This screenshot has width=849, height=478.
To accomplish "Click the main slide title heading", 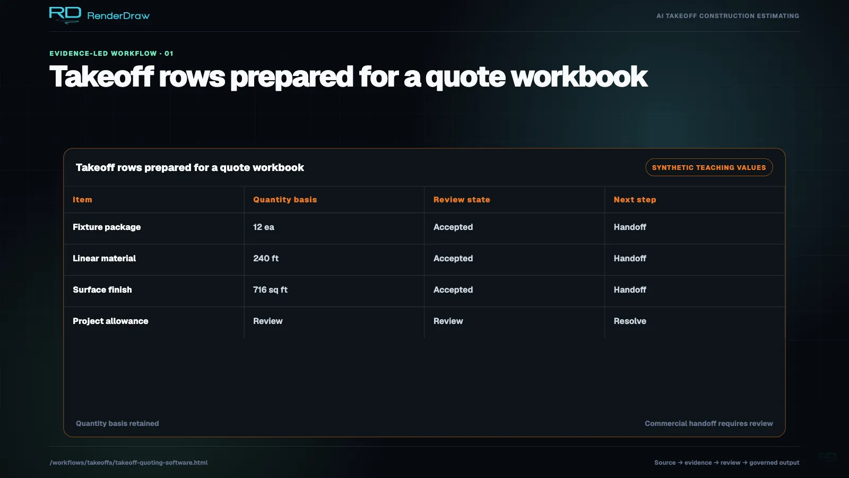I will click(x=348, y=76).
